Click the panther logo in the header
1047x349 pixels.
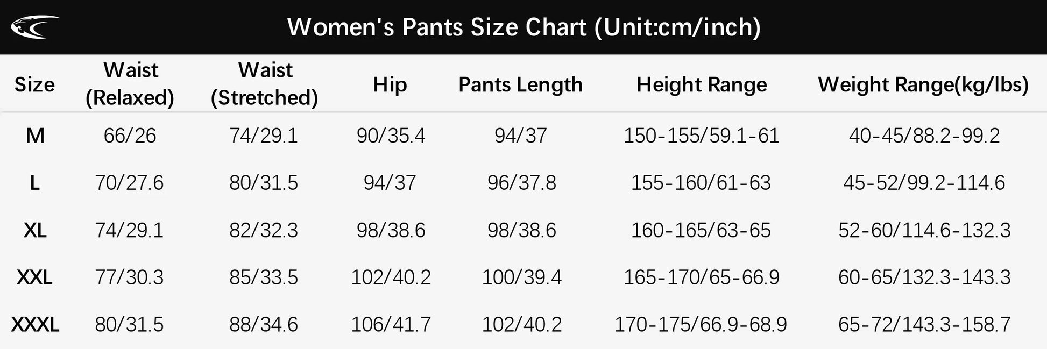tap(35, 27)
